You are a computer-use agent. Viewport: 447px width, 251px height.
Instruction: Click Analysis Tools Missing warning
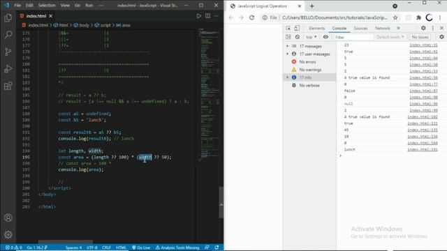coord(177,248)
